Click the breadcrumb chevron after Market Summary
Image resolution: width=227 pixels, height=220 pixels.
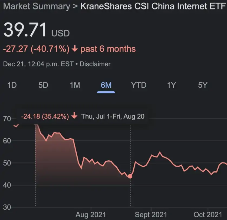click(75, 7)
